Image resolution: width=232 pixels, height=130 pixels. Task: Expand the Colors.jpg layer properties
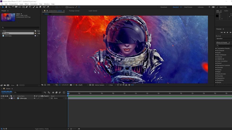(x=10, y=98)
